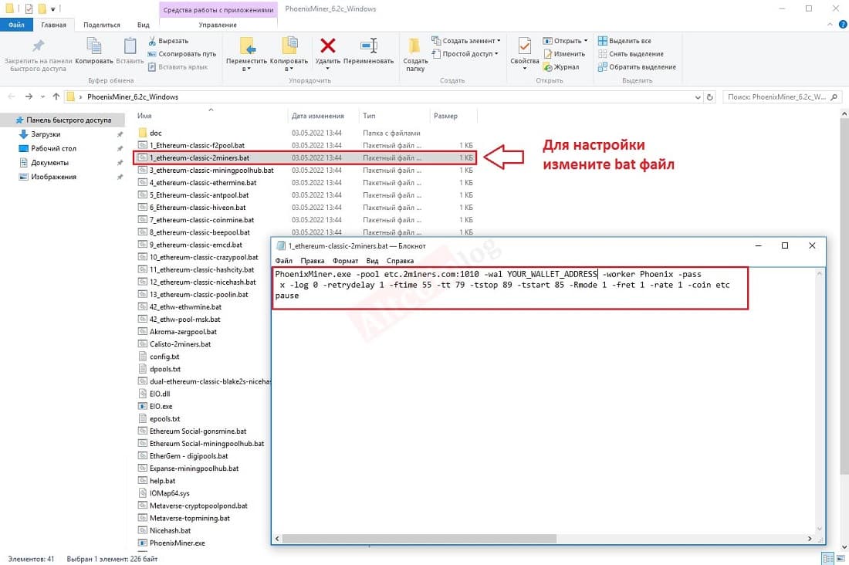Expand the address bar history dropdown

pyautogui.click(x=698, y=97)
